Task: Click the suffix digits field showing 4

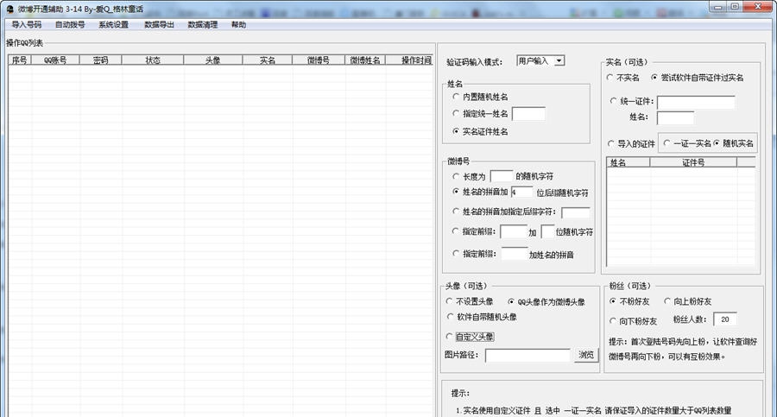Action: tap(521, 192)
